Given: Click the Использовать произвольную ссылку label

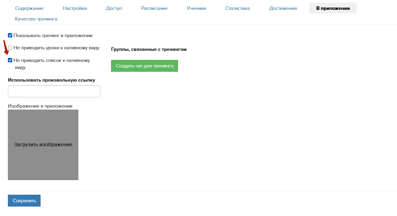Looking at the screenshot, I should [52, 80].
